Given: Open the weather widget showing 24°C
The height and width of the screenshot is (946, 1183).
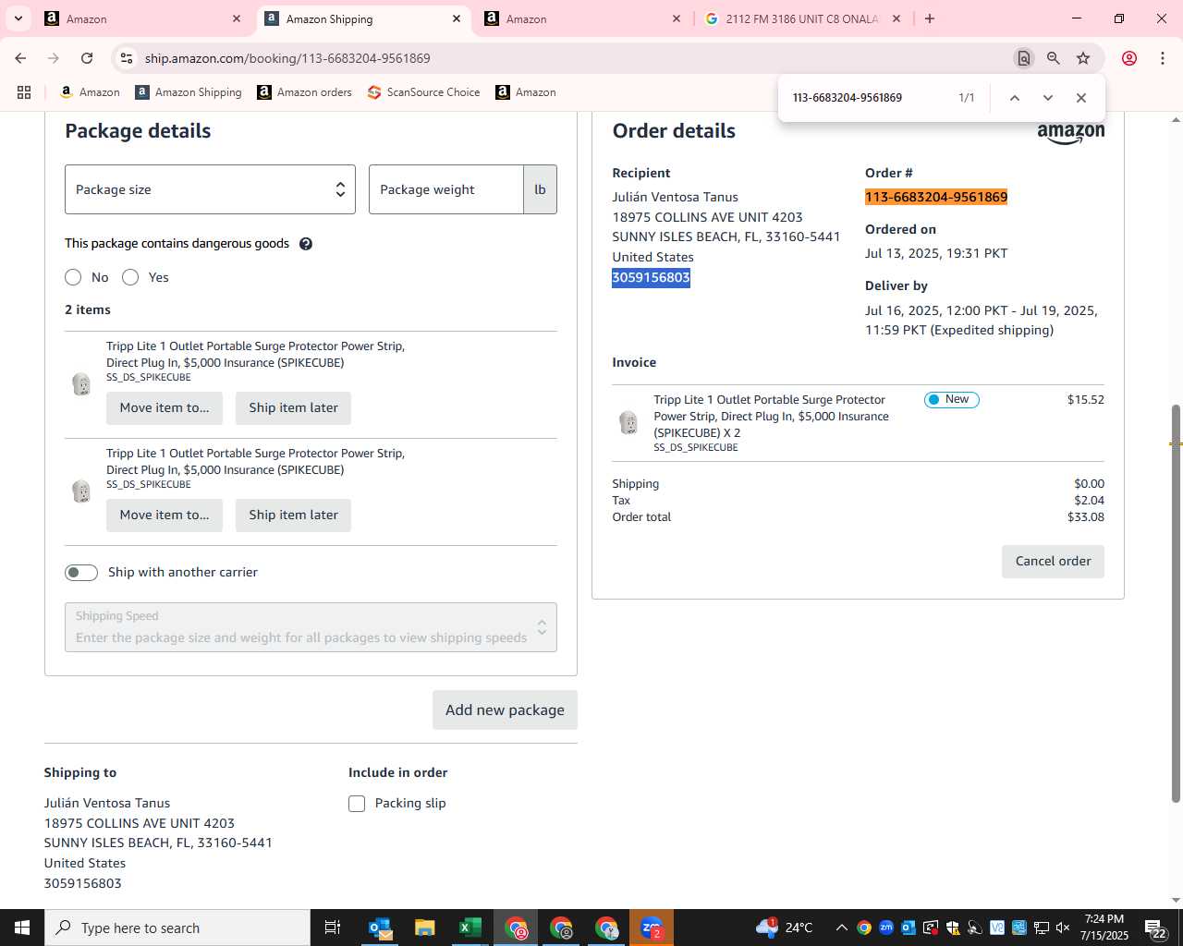Looking at the screenshot, I should tap(785, 928).
